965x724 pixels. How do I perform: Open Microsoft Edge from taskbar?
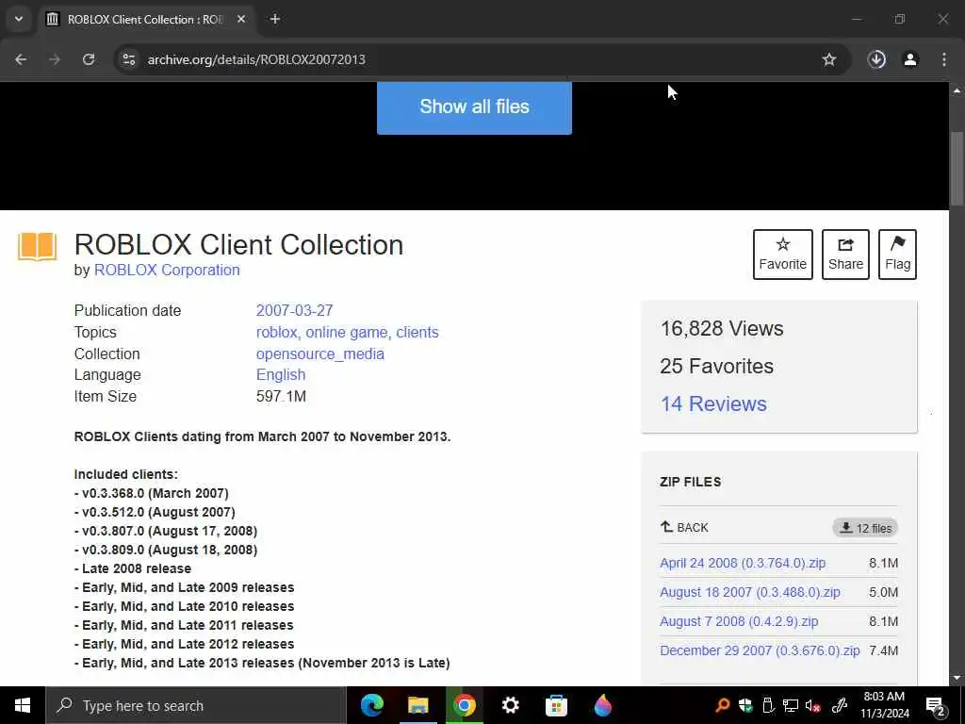[371, 705]
